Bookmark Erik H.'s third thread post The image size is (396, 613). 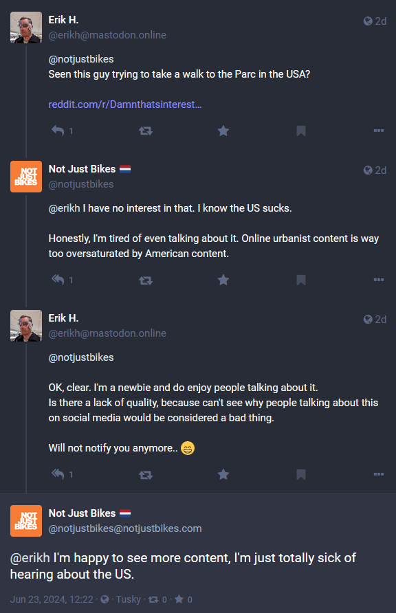(x=301, y=474)
